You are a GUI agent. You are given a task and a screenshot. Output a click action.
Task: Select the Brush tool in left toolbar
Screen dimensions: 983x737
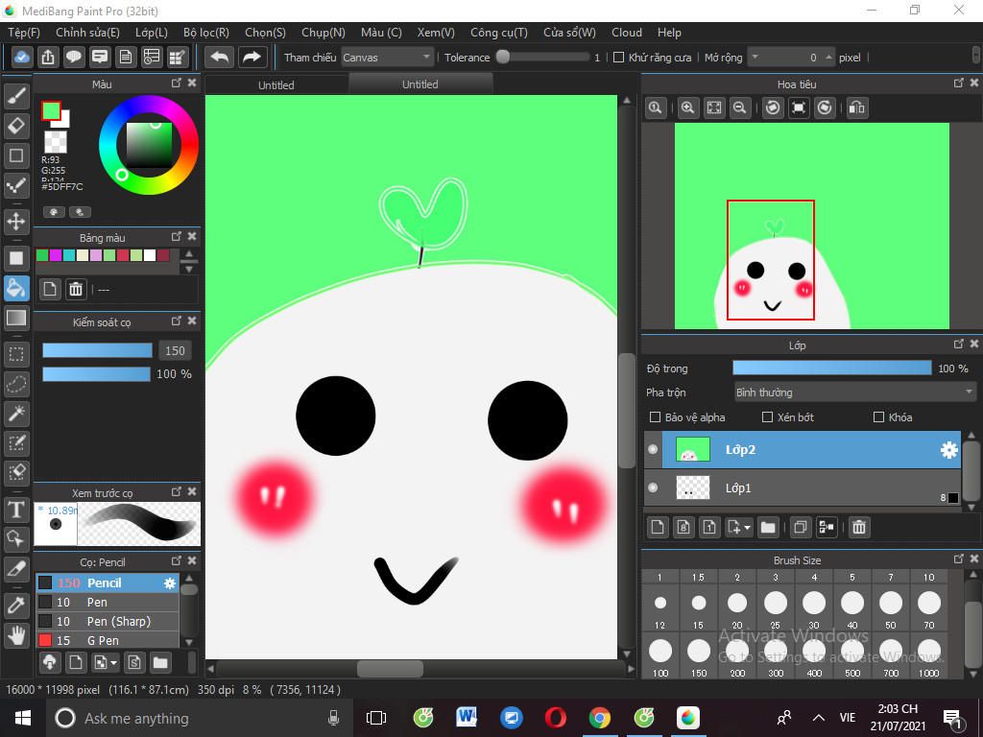[x=16, y=95]
